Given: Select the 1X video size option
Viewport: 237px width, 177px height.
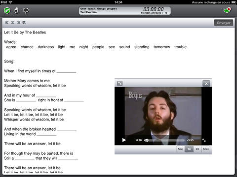Looking at the screenshot, I should [x=189, y=149].
